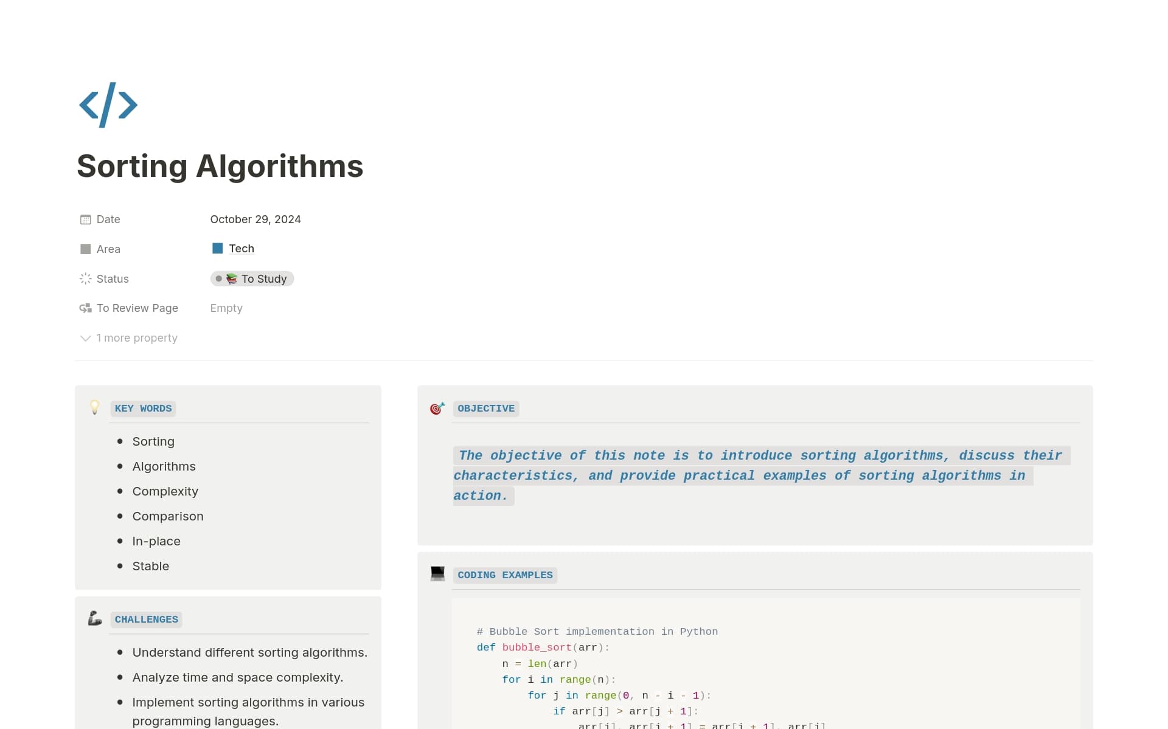Click the Date calendar property icon
Viewport: 1168px width, 729px height.
[x=86, y=219]
